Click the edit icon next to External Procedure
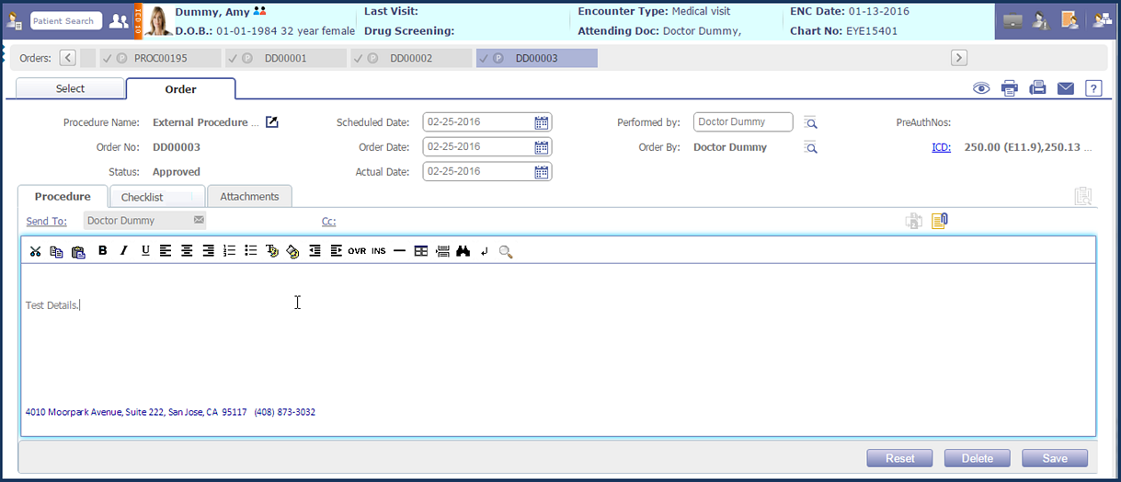Screen dimensions: 1121x482 pos(272,122)
